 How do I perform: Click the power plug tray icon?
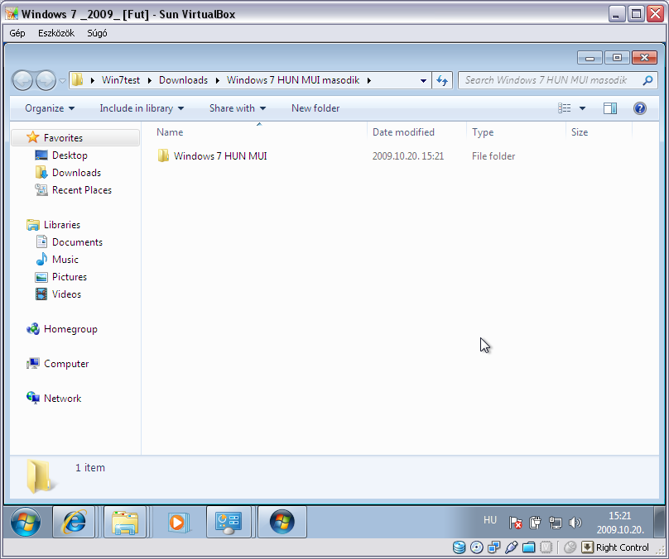click(x=535, y=523)
